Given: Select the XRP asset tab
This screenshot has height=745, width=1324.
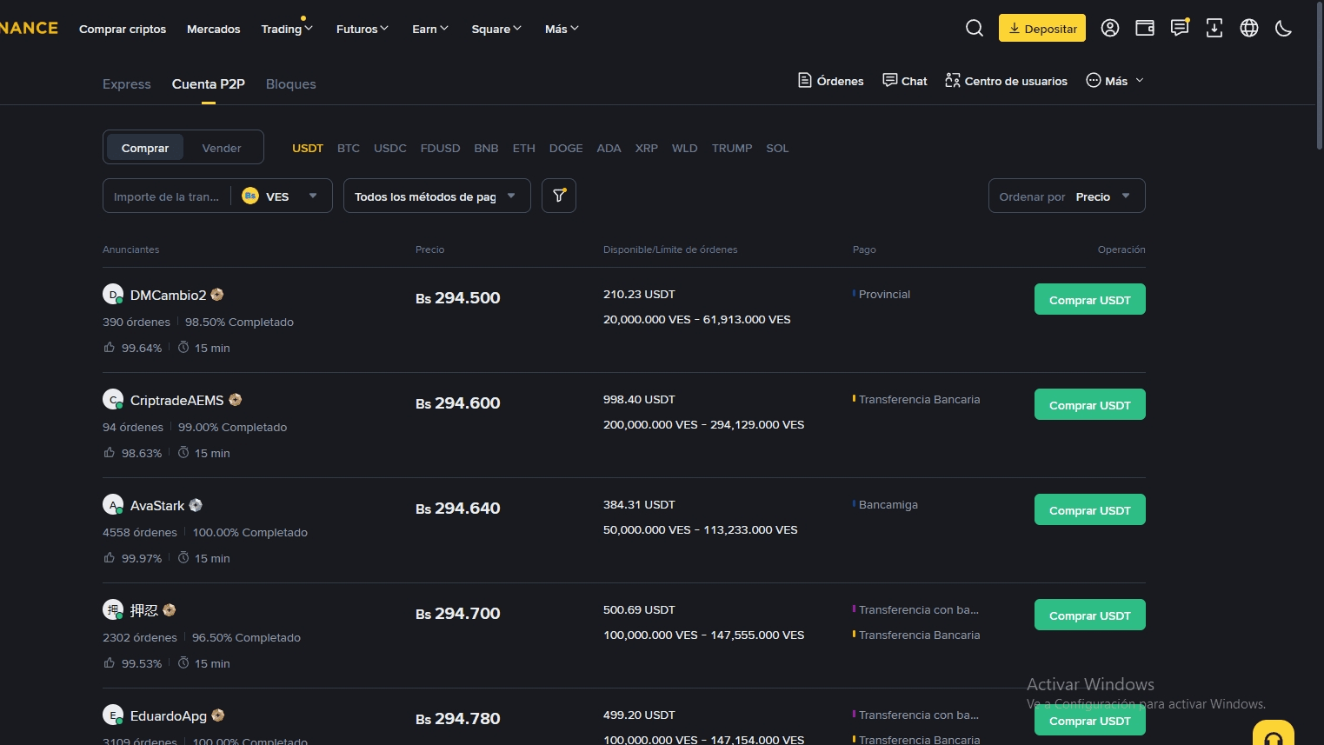Looking at the screenshot, I should 647,148.
